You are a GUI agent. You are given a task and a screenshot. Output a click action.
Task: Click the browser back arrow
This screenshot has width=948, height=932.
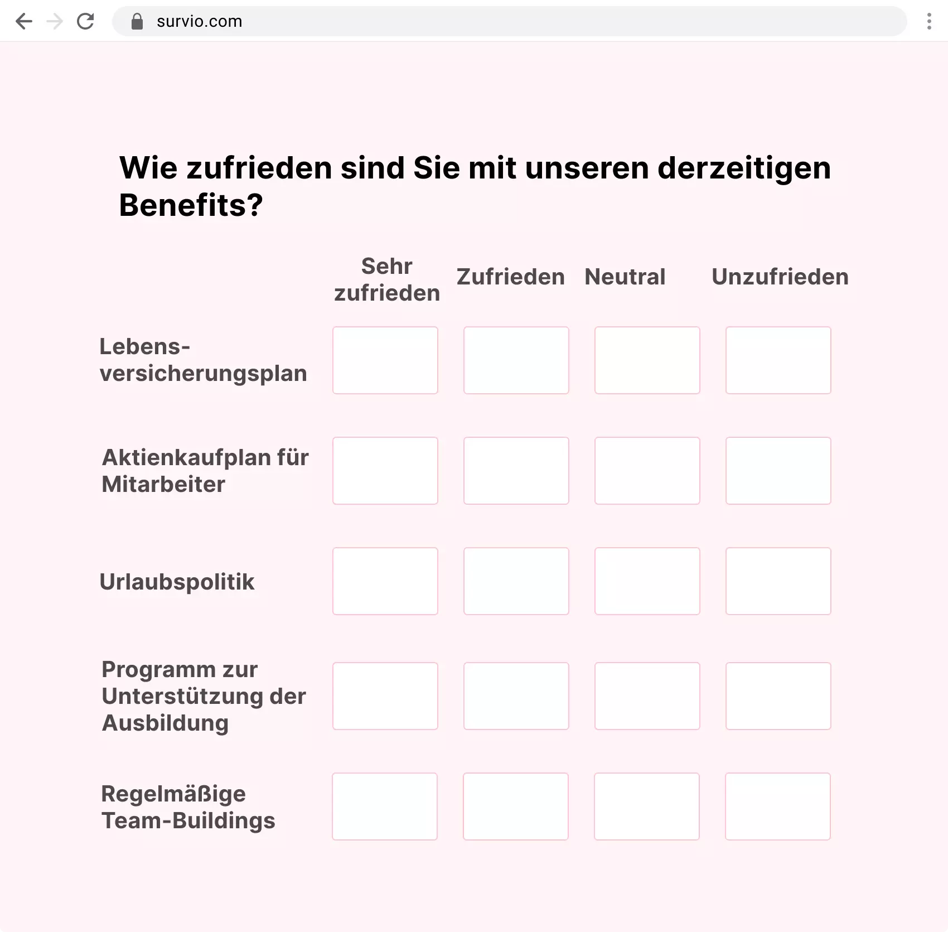pyautogui.click(x=23, y=21)
